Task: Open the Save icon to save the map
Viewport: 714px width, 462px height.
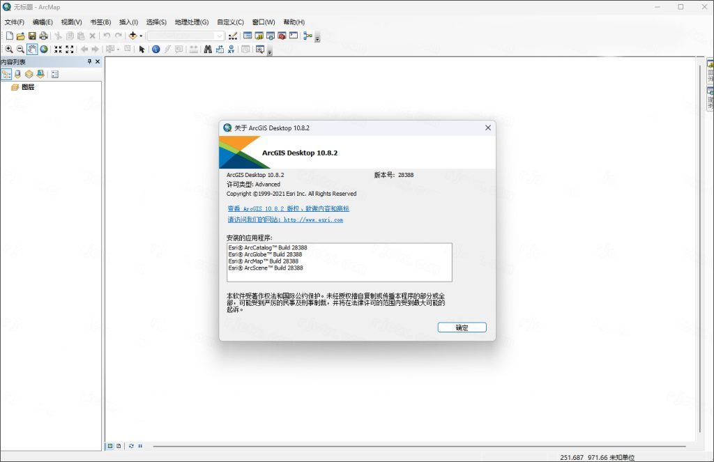Action: pos(32,36)
